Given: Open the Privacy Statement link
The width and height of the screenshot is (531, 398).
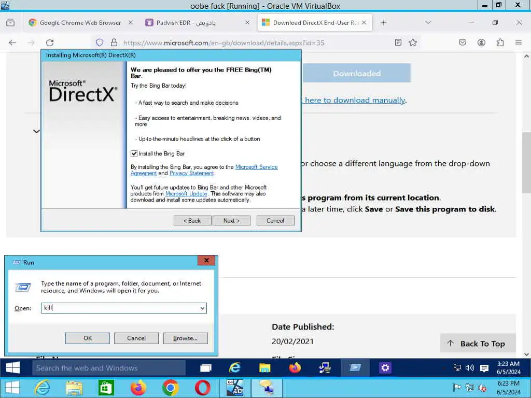Looking at the screenshot, I should 192,173.
